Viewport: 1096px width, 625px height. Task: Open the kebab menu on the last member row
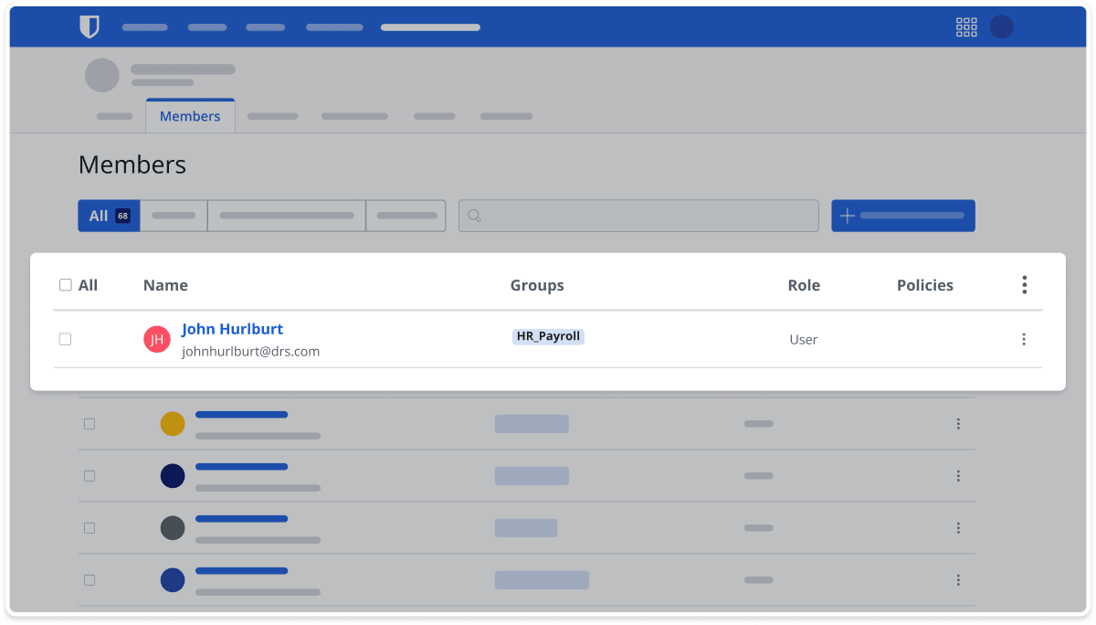(958, 579)
